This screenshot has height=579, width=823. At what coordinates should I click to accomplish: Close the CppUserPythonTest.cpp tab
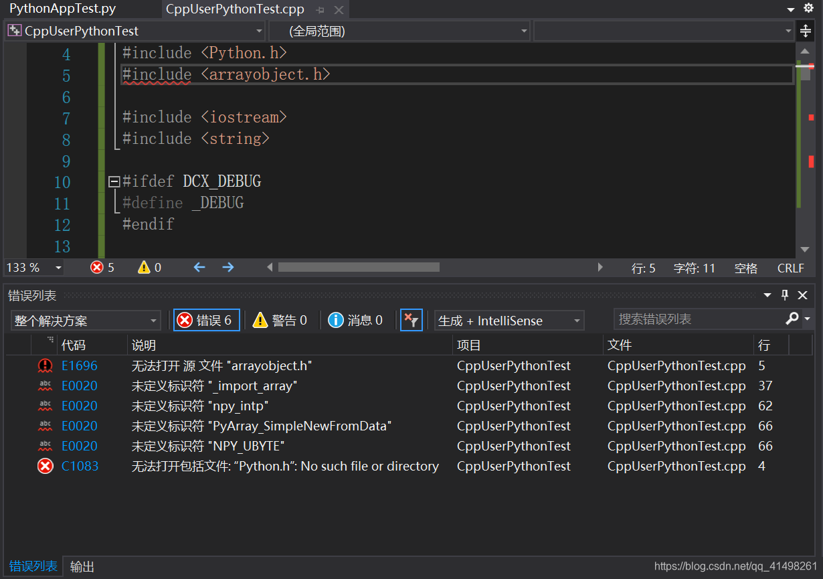click(x=339, y=10)
